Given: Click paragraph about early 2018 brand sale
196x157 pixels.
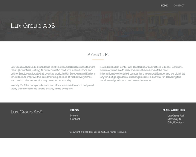Looking at the screenshot, I should [x=52, y=87].
